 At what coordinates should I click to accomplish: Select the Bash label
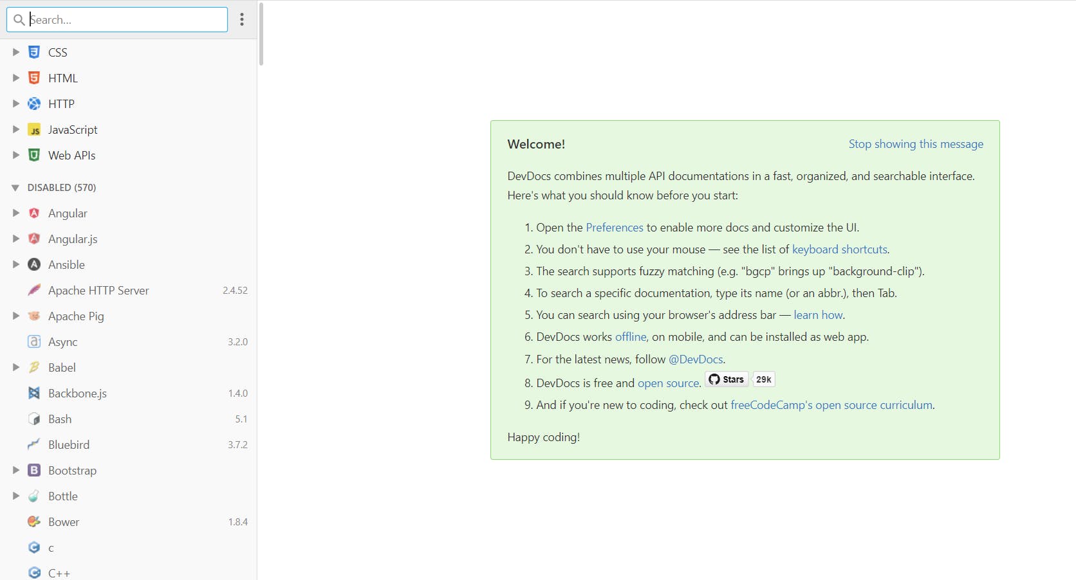pyautogui.click(x=60, y=419)
